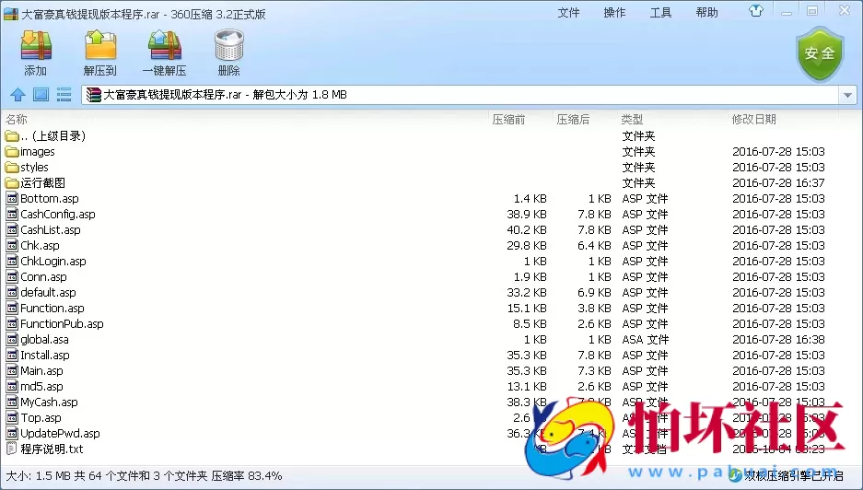Screen dimensions: 863x490
Task: Click the 删除 (Delete) trash bin icon
Action: click(x=229, y=46)
